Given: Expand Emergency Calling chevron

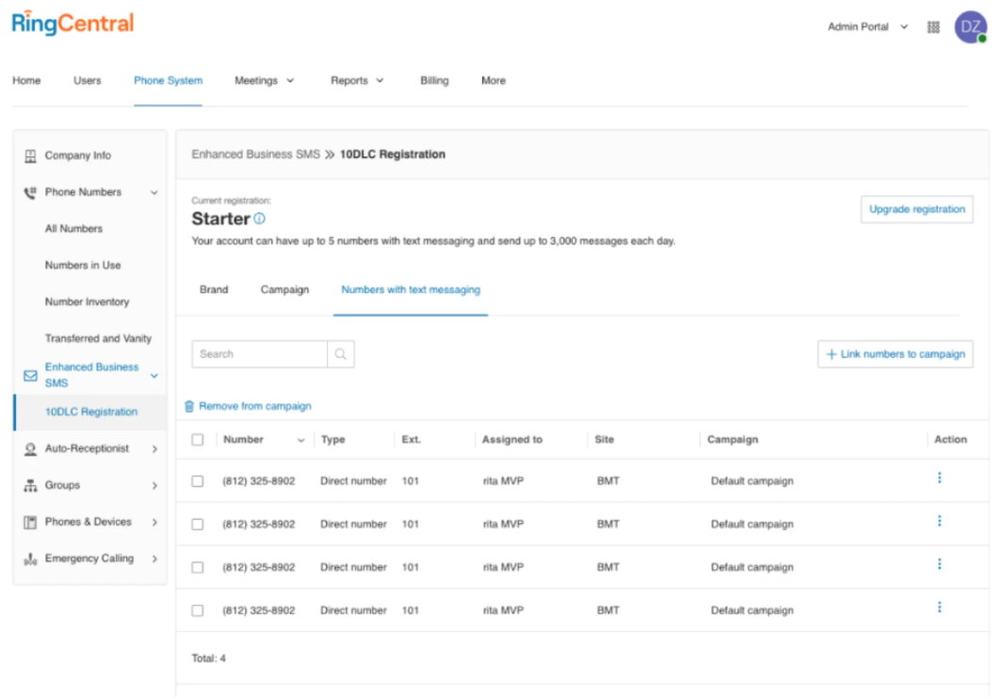Looking at the screenshot, I should coord(154,559).
